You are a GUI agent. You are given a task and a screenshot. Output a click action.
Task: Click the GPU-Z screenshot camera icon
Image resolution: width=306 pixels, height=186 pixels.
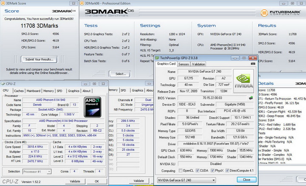coord(253,64)
